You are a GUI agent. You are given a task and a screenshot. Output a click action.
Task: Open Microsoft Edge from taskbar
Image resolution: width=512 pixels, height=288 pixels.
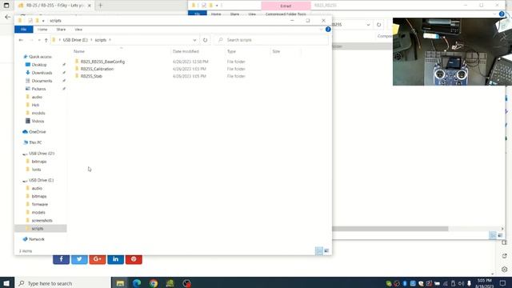[137, 283]
